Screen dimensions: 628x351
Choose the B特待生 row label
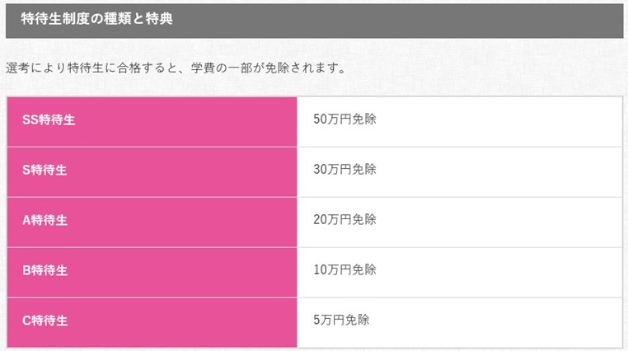(45, 270)
